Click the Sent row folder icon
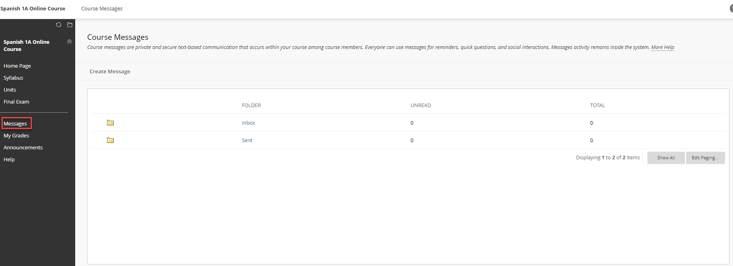733x266 pixels. click(110, 140)
